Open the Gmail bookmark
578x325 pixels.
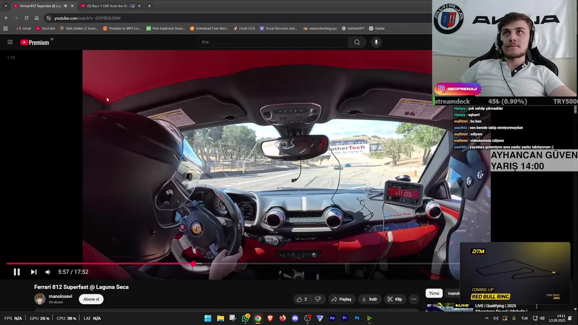(x=23, y=28)
